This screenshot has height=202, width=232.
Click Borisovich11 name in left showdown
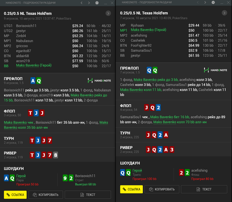click(x=85, y=176)
